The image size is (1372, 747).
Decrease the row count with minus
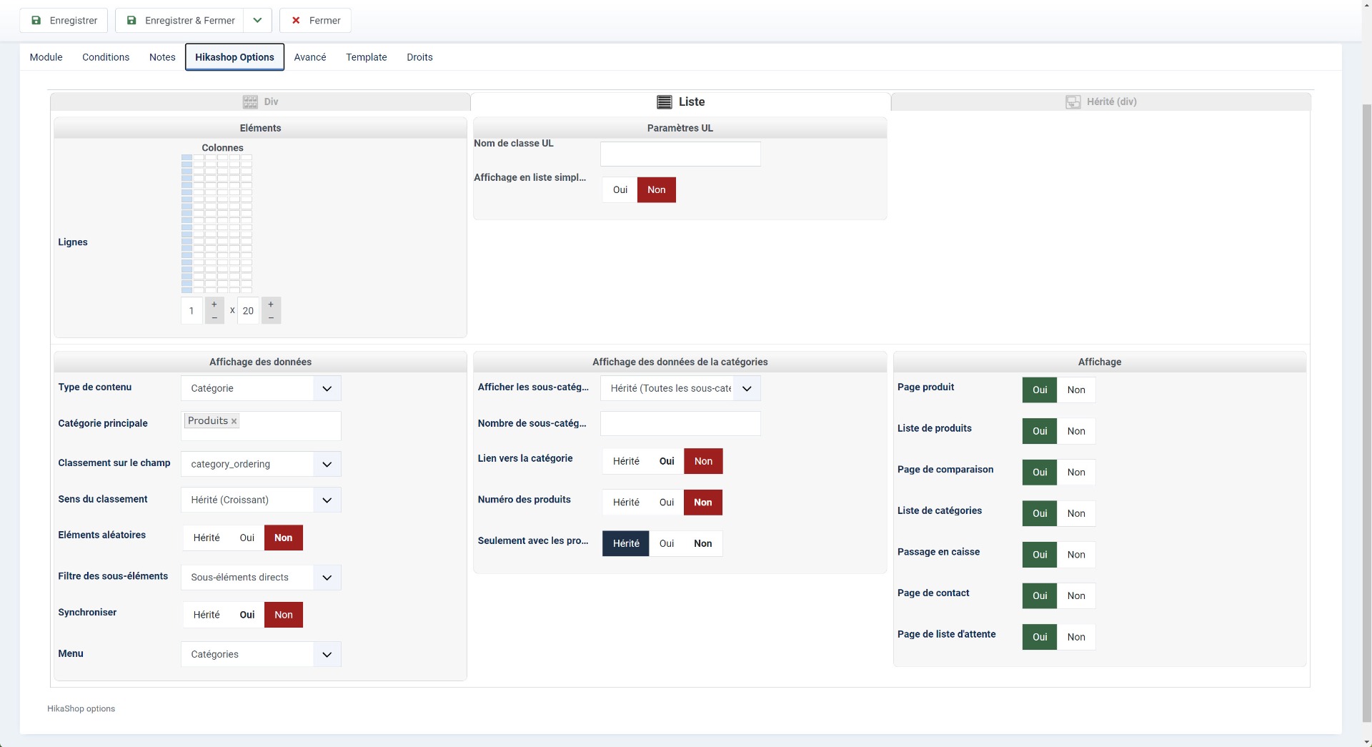(271, 317)
